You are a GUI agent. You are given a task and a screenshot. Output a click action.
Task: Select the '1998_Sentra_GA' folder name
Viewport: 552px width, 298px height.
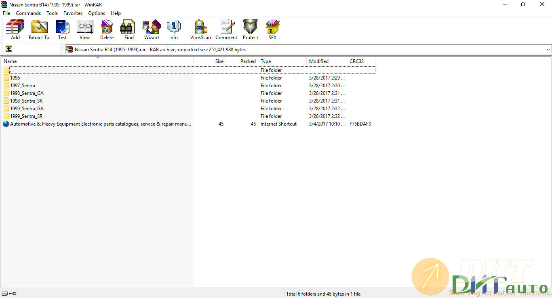(x=27, y=93)
